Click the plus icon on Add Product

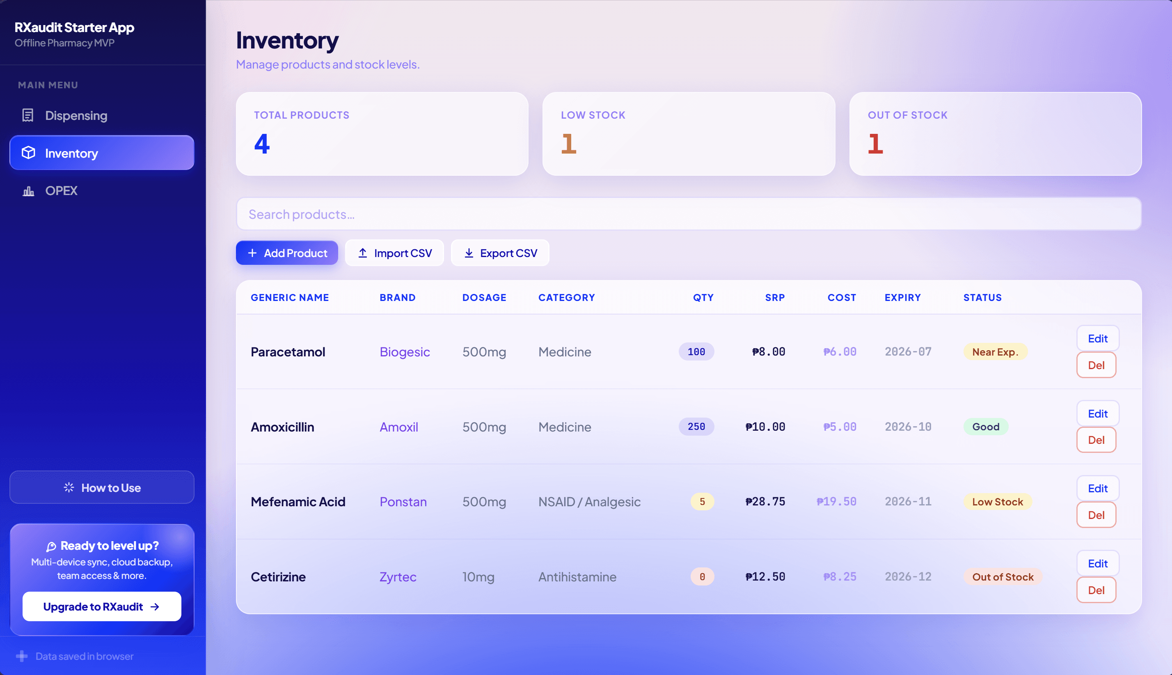point(252,253)
